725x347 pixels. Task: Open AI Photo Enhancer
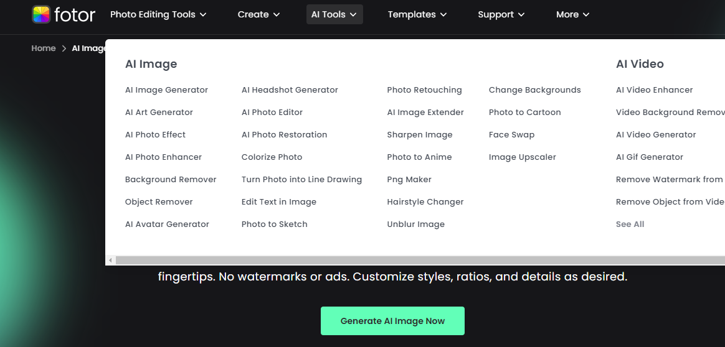[163, 157]
